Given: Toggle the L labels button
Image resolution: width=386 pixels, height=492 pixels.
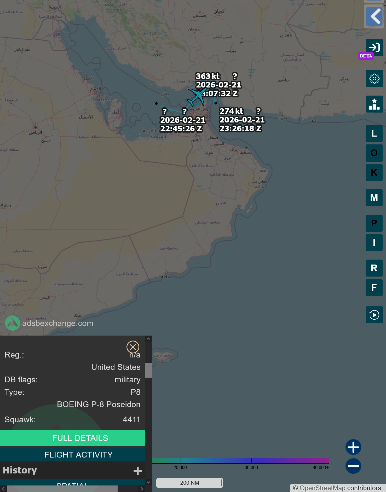Looking at the screenshot, I should tap(374, 133).
